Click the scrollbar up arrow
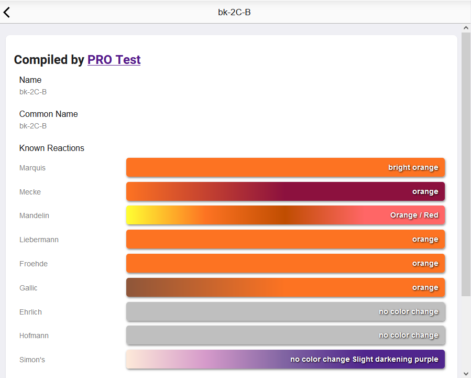471x378 pixels. [x=466, y=28]
